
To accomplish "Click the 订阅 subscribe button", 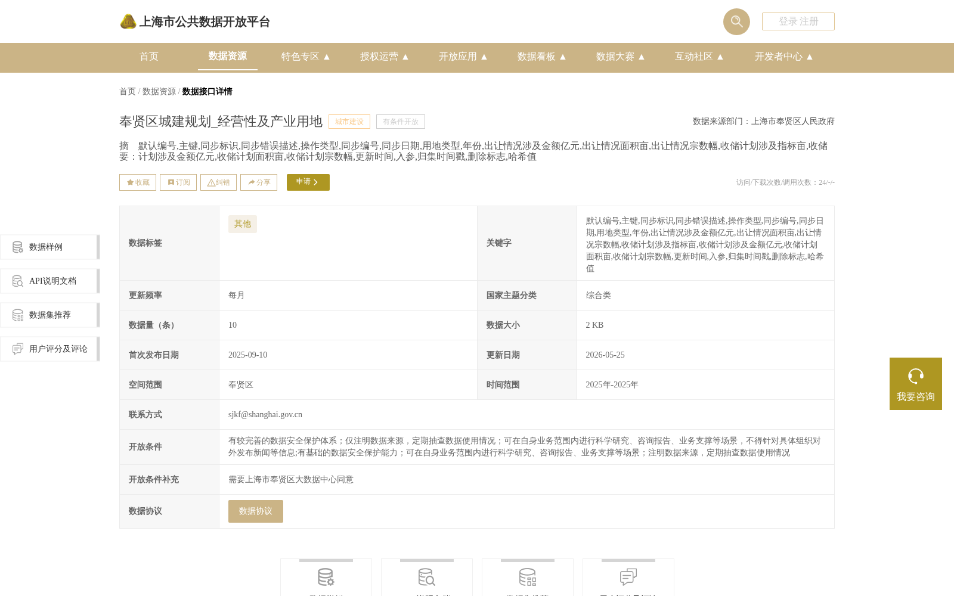I will (x=178, y=182).
